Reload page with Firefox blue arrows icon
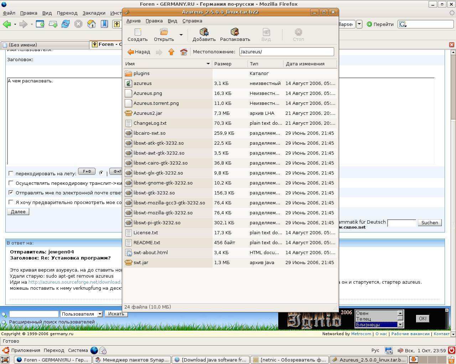This screenshot has width=456, height=364. pyautogui.click(x=66, y=24)
